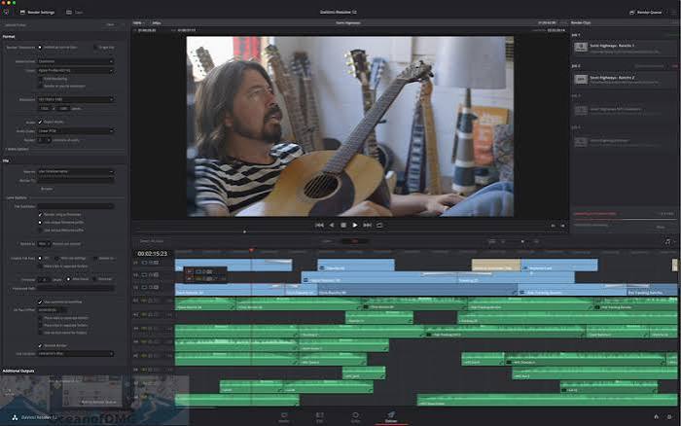The image size is (681, 426).
Task: Click the timeline timecode 00:02:15:23
Action: tap(152, 254)
